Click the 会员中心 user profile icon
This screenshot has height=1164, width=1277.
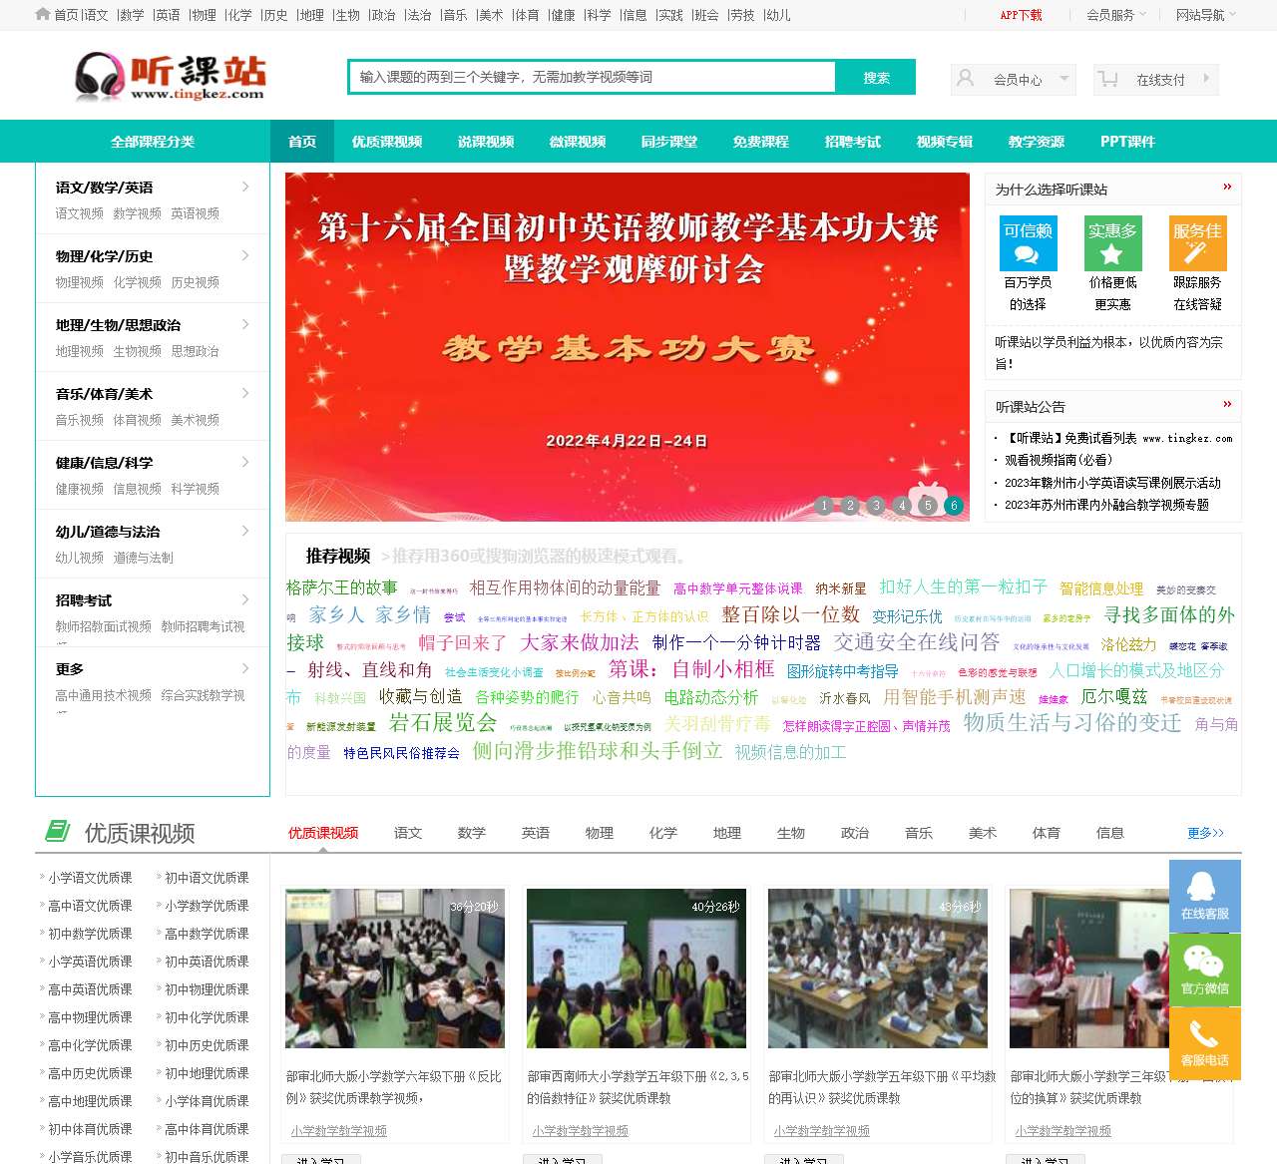coord(964,77)
